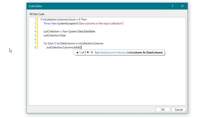Click the Cancel button
Image resolution: width=210 pixels, height=118 pixels.
click(178, 109)
